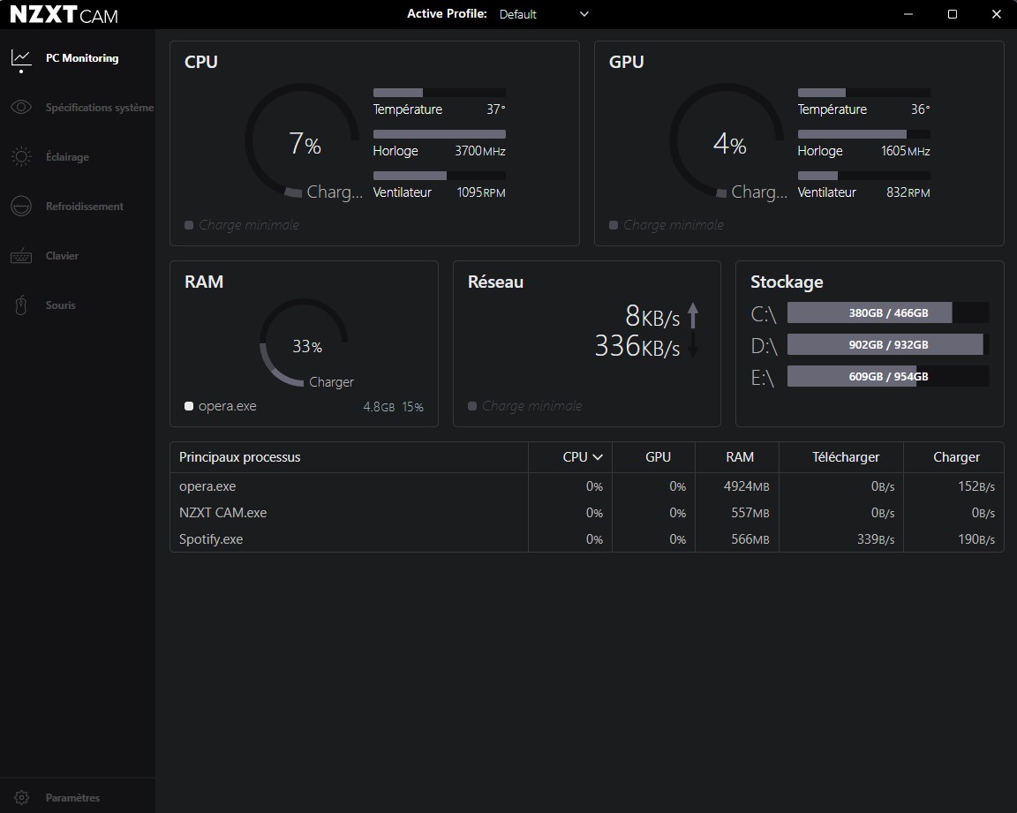Open the Refroidissement cooling icon
1017x813 pixels.
pos(21,207)
